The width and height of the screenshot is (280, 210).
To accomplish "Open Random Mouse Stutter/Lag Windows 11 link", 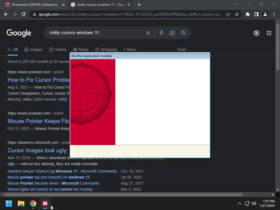I will pyautogui.click(x=62, y=171).
